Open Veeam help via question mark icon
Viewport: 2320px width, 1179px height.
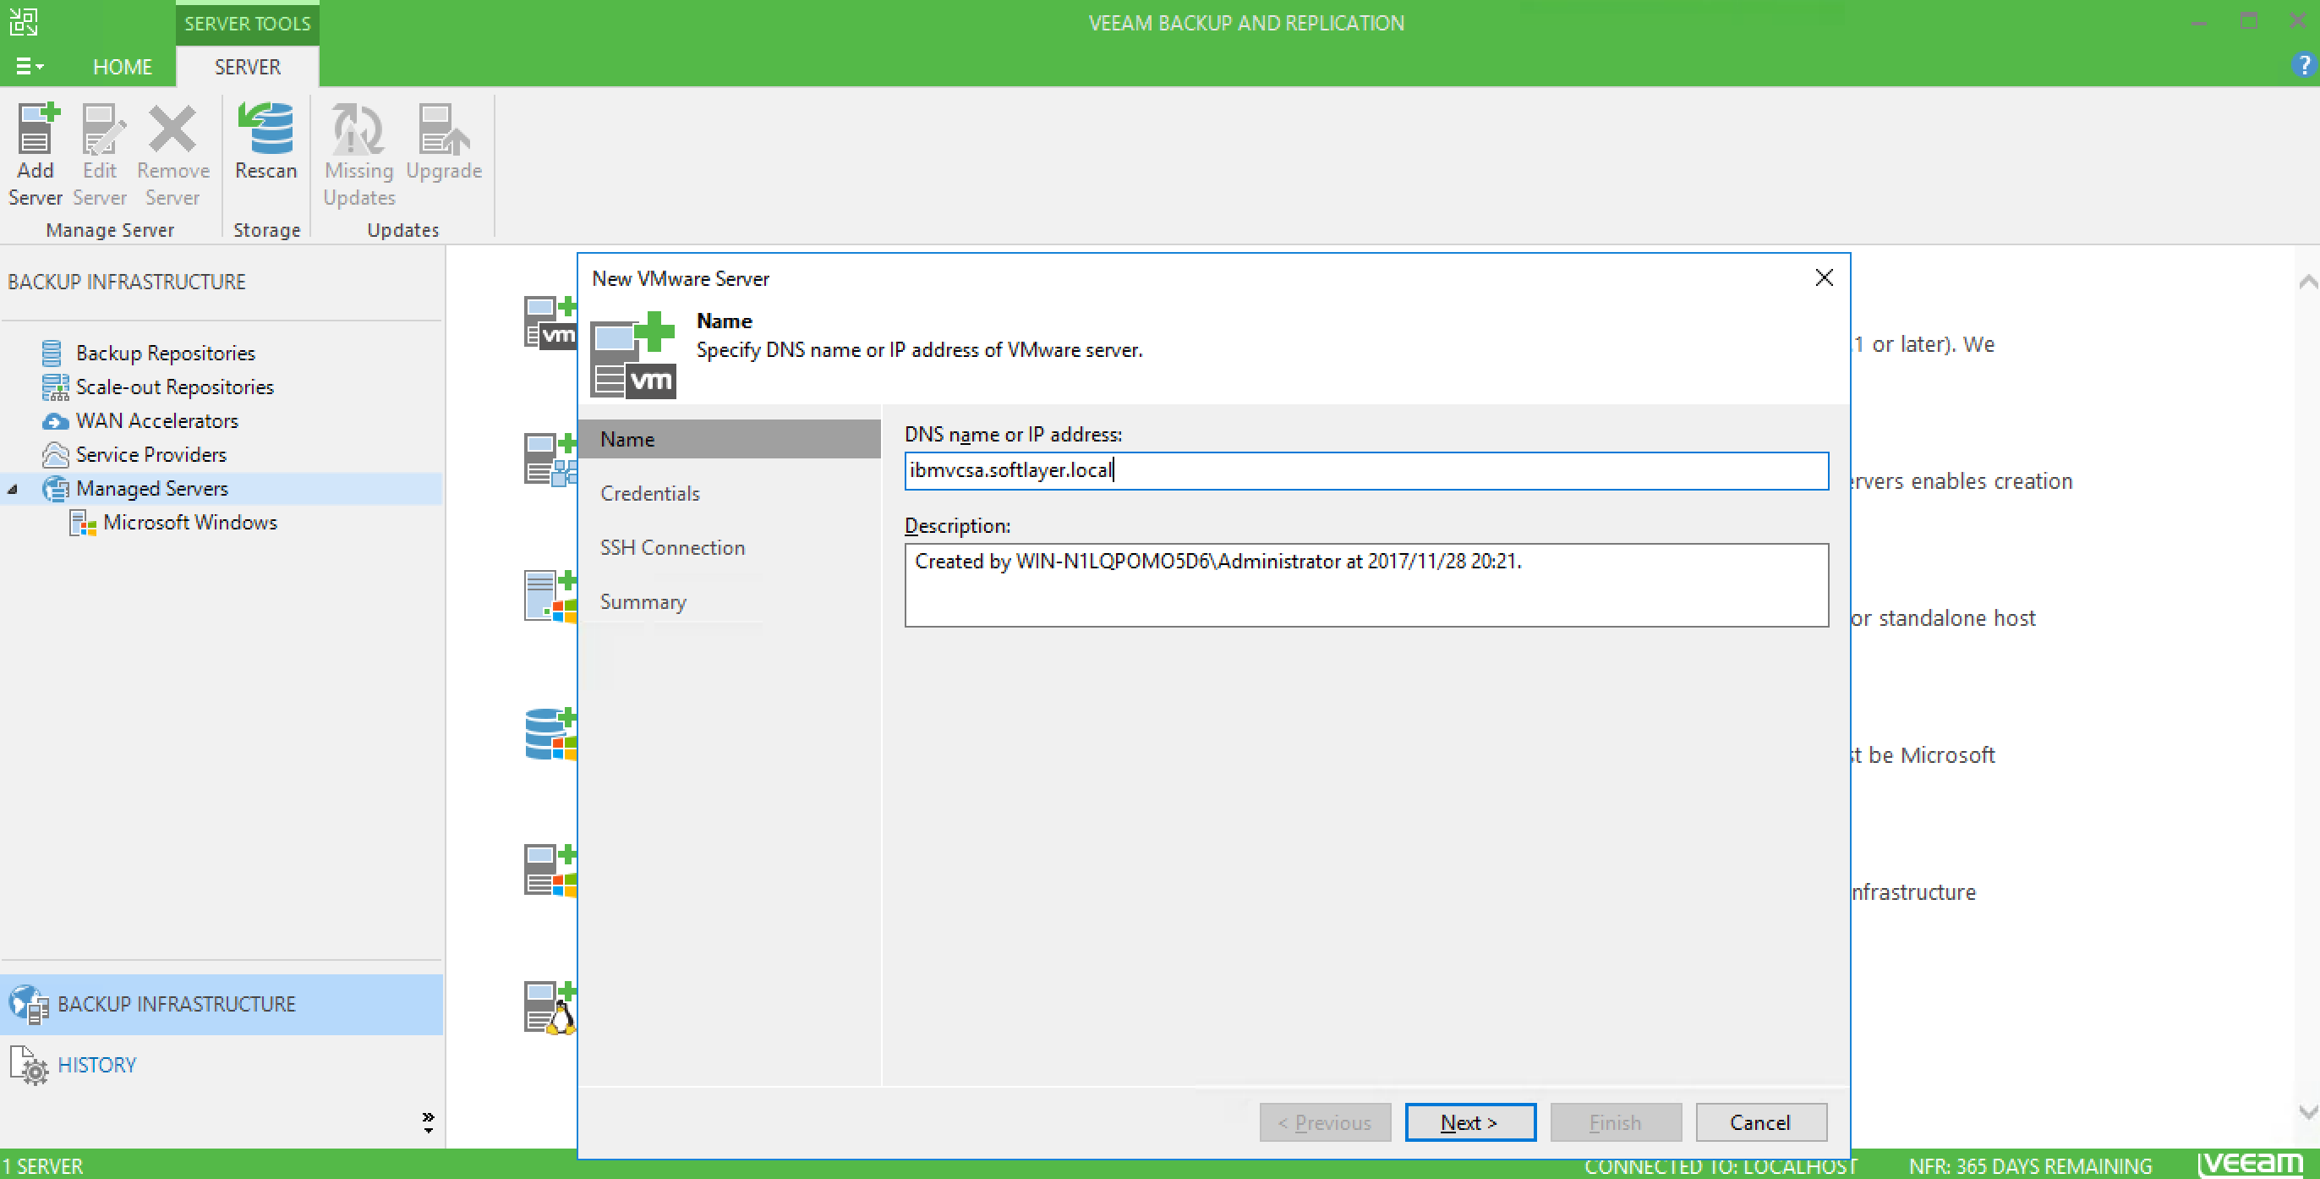(x=2304, y=64)
